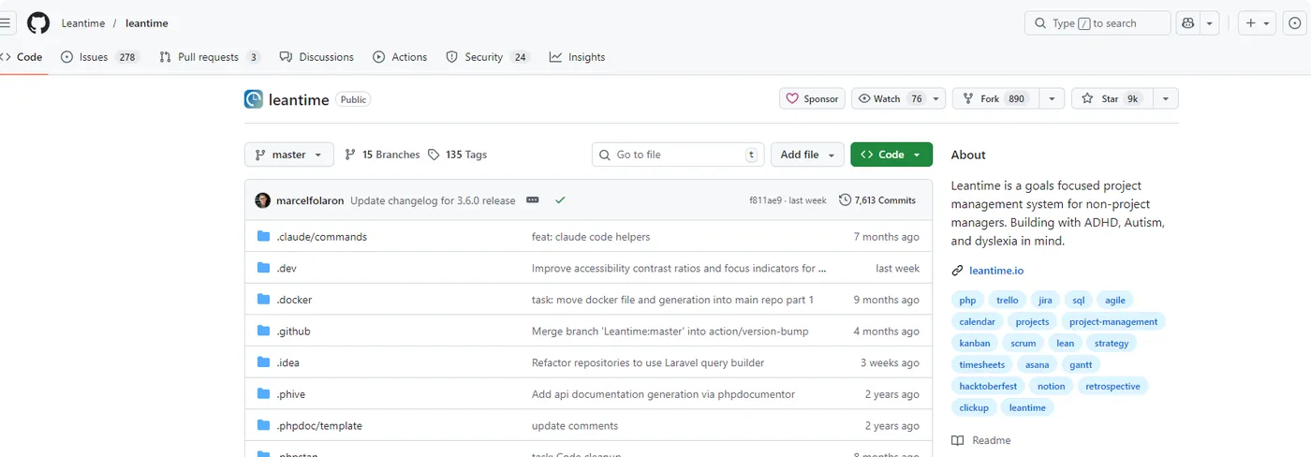
Task: Expand commit message ellipsis button
Action: 533,200
